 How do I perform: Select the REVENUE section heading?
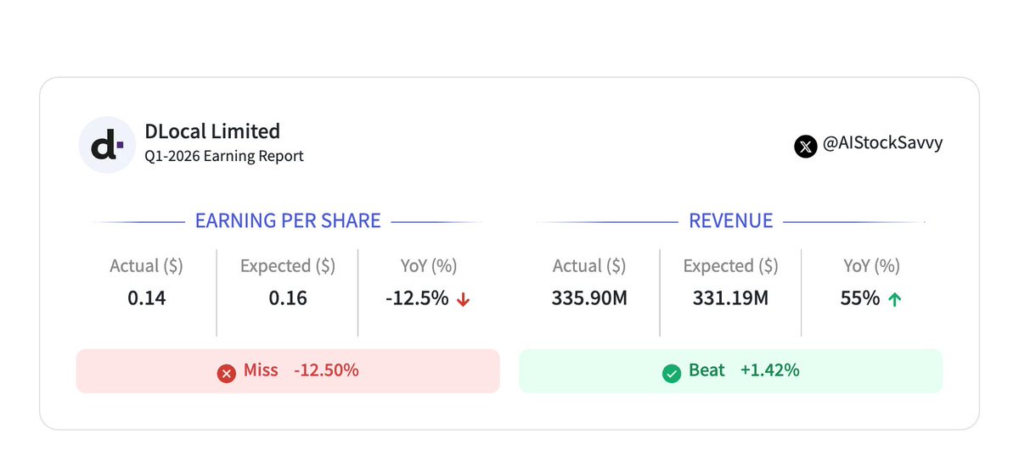731,221
